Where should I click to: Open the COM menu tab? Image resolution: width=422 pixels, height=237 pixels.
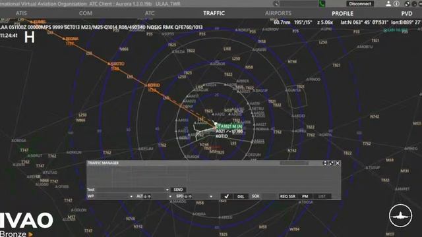pos(86,13)
